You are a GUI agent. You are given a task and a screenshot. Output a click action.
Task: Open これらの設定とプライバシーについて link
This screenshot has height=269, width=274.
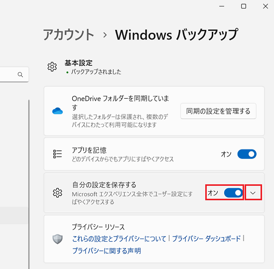119,239
